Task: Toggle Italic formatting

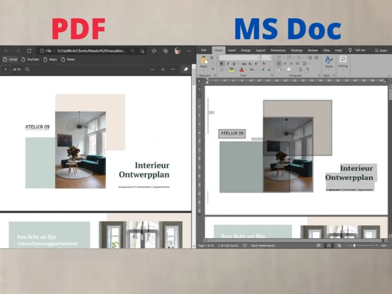Action: pyautogui.click(x=228, y=64)
